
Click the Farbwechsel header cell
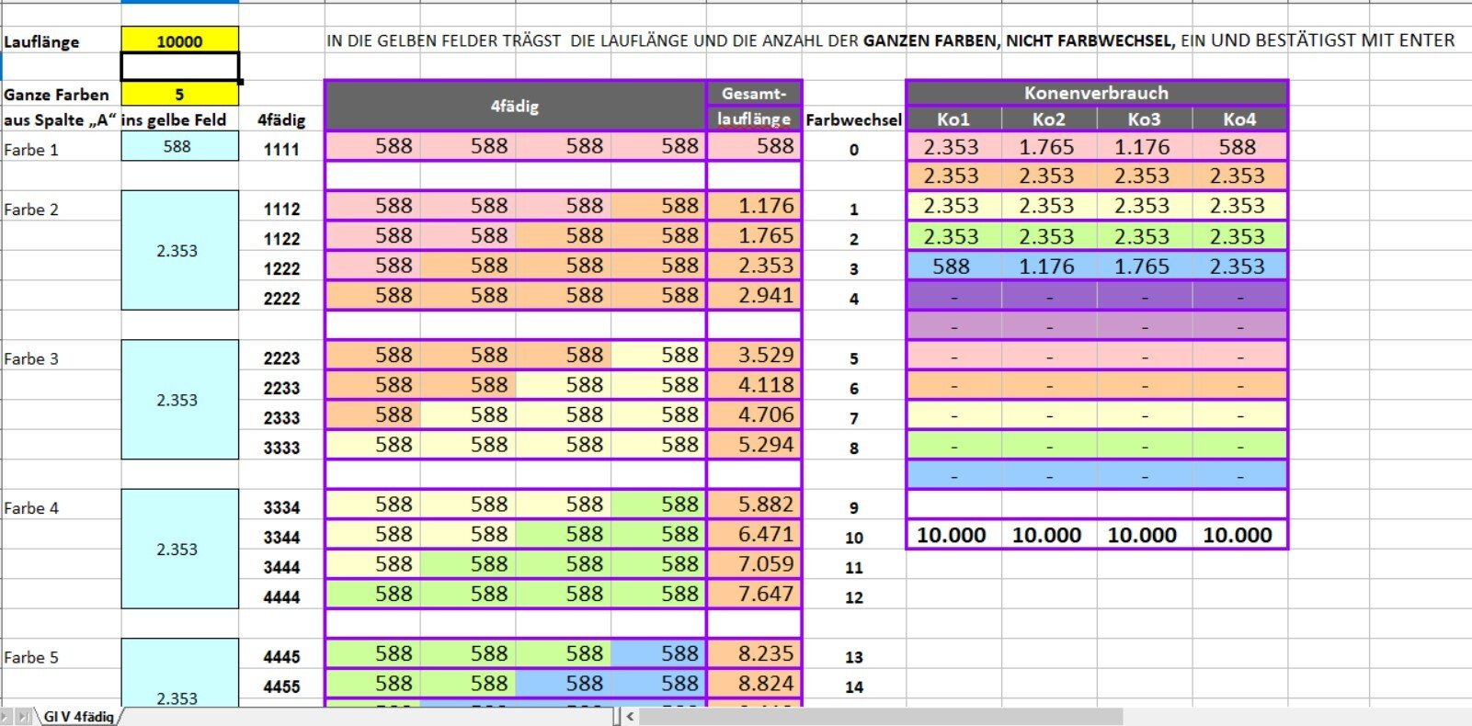pyautogui.click(x=853, y=120)
